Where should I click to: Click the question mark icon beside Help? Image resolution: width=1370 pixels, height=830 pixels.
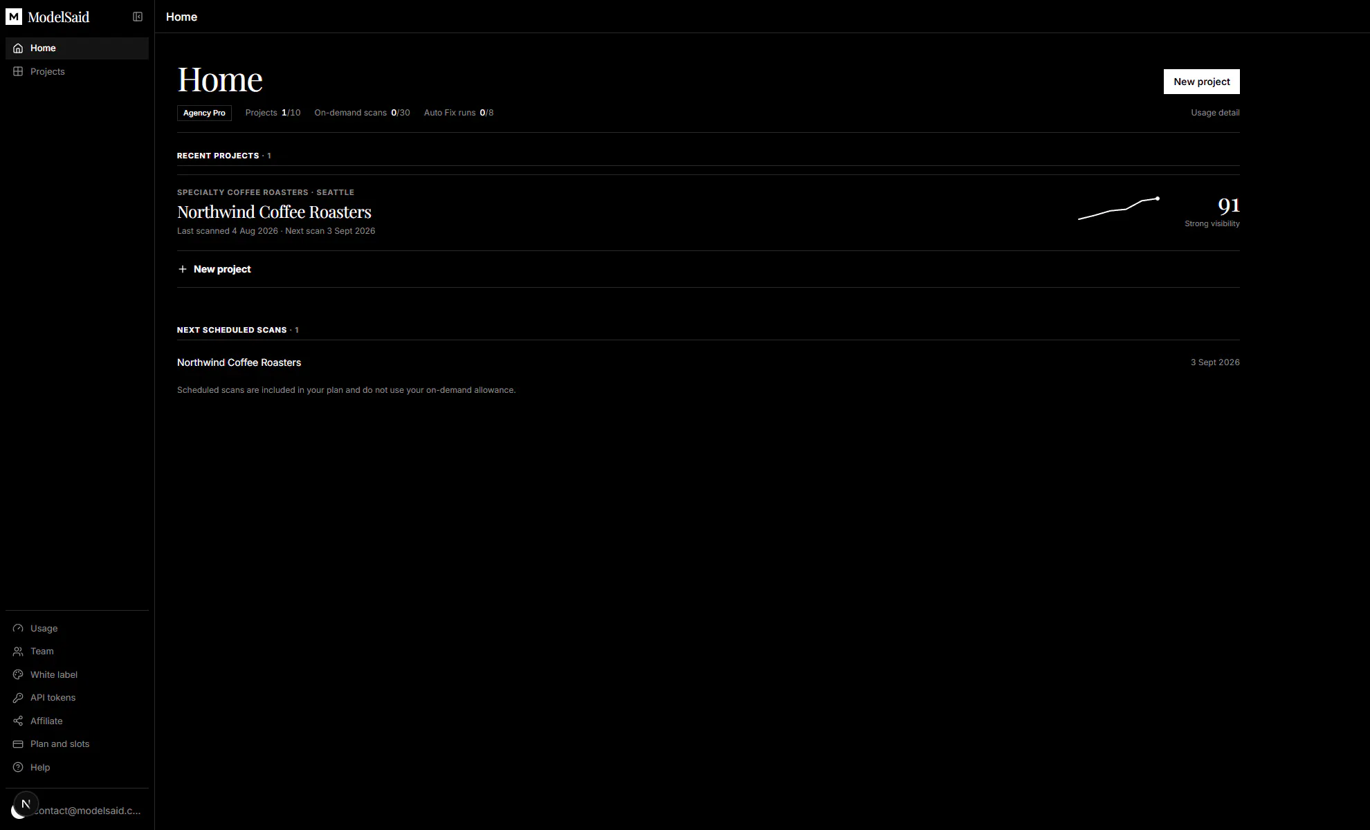coord(18,767)
